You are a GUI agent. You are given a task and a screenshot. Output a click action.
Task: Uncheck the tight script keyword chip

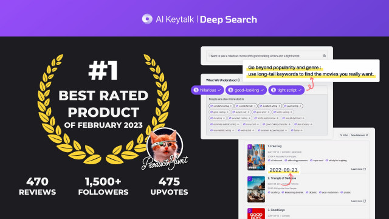[286, 90]
